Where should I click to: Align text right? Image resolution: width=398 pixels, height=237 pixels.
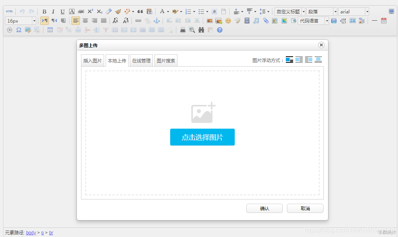(x=95, y=21)
